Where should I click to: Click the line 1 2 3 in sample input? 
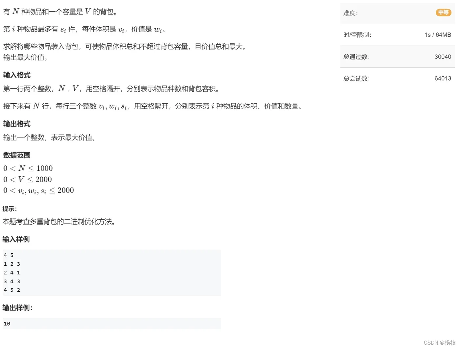tap(11, 264)
